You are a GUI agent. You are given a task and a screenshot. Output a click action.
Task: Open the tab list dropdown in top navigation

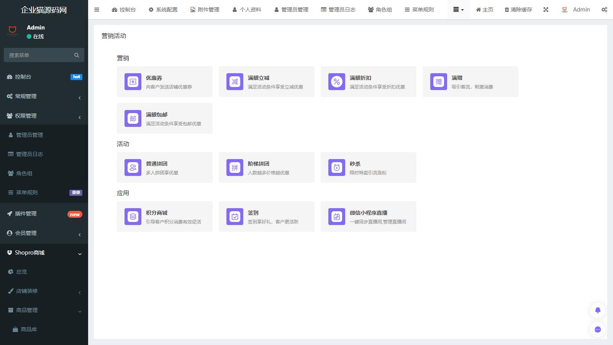[458, 10]
